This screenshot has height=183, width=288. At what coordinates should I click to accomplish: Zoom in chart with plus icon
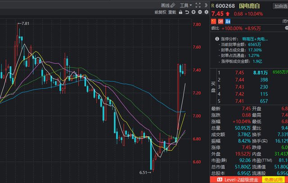pyautogui.click(x=193, y=13)
